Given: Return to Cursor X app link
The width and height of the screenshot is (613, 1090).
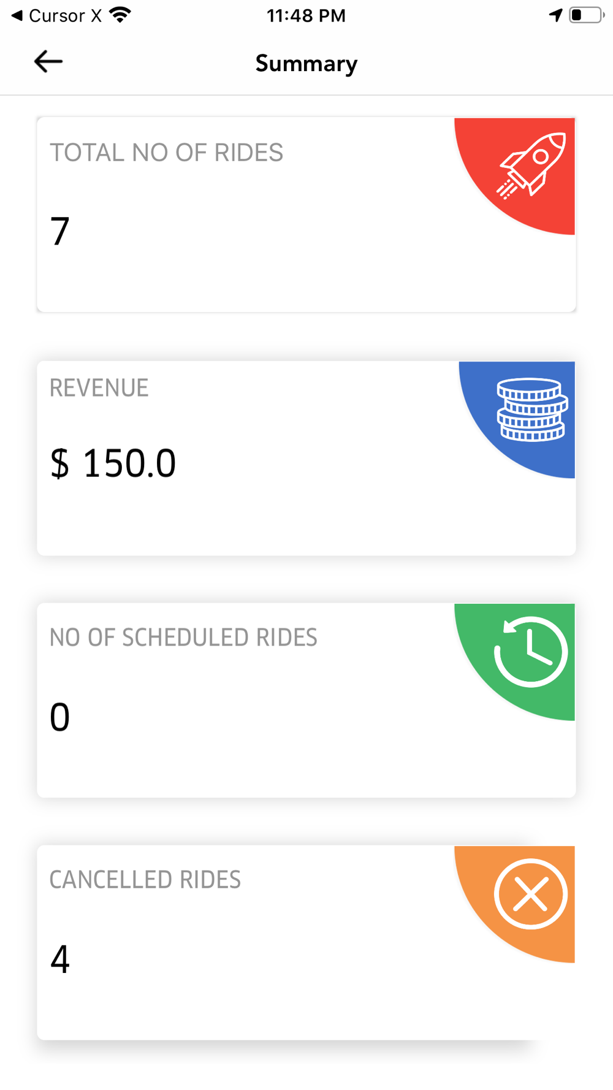Looking at the screenshot, I should pos(56,15).
